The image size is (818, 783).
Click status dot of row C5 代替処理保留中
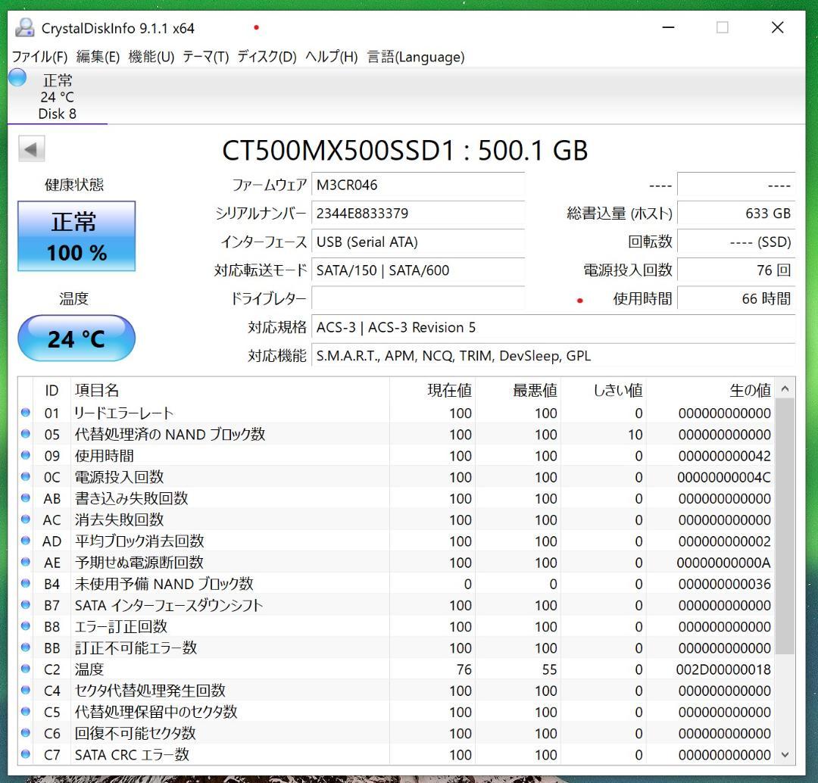click(x=26, y=712)
